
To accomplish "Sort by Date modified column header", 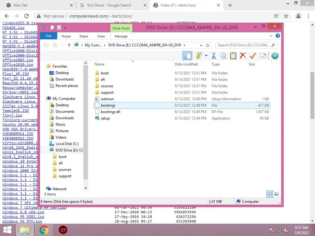I will point(191,64).
